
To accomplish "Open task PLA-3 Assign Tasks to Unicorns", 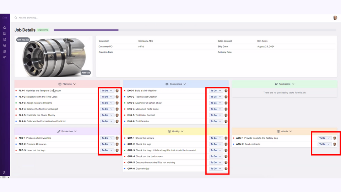I will [36, 103].
